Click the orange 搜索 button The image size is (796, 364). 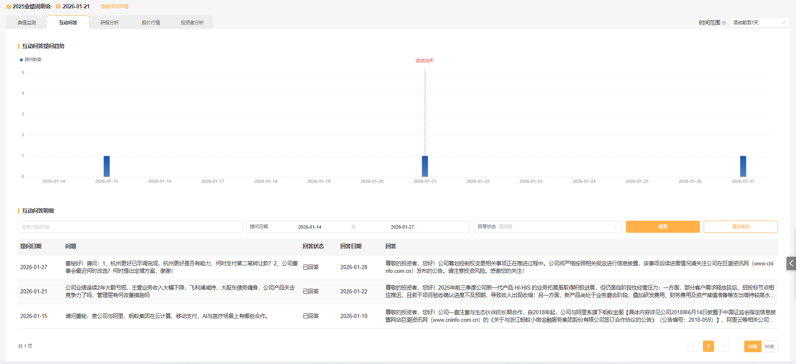click(x=663, y=227)
